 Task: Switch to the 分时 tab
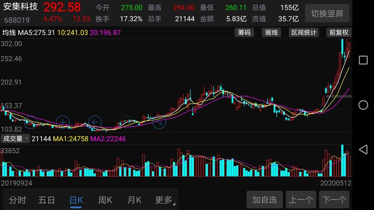[x=17, y=200]
